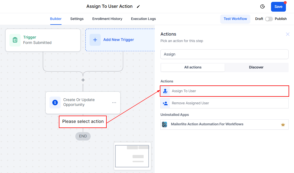Click the dollar opportunity action icon

click(55, 102)
